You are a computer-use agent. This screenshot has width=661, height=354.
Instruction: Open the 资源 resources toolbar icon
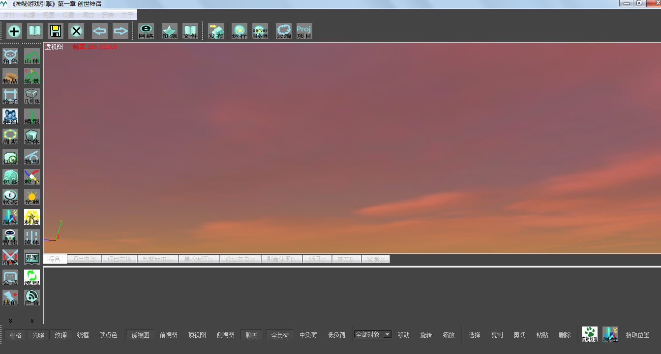[x=170, y=31]
